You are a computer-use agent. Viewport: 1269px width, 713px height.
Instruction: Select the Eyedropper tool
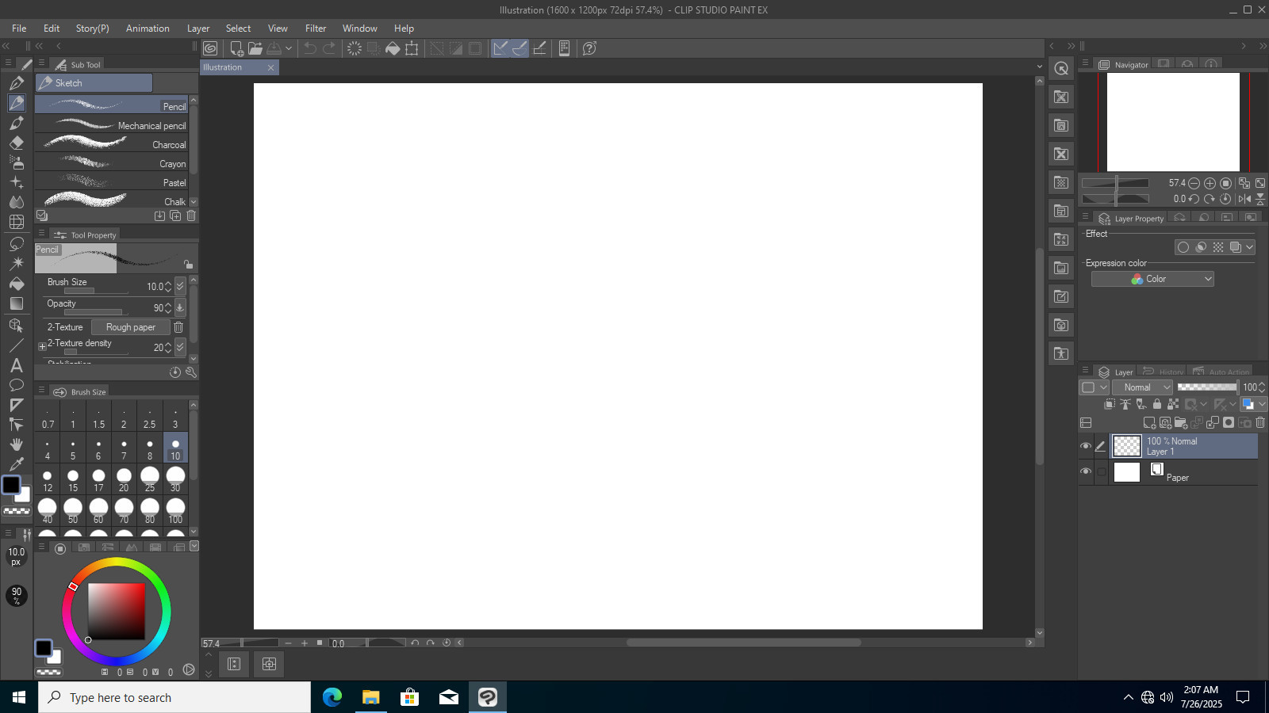point(17,464)
